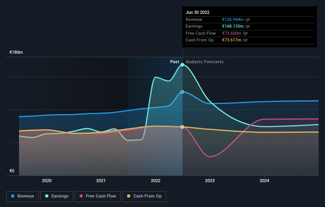The image size is (325, 207).
Task: Toggle the Free Cash Flow legend button
Action: pyautogui.click(x=98, y=196)
